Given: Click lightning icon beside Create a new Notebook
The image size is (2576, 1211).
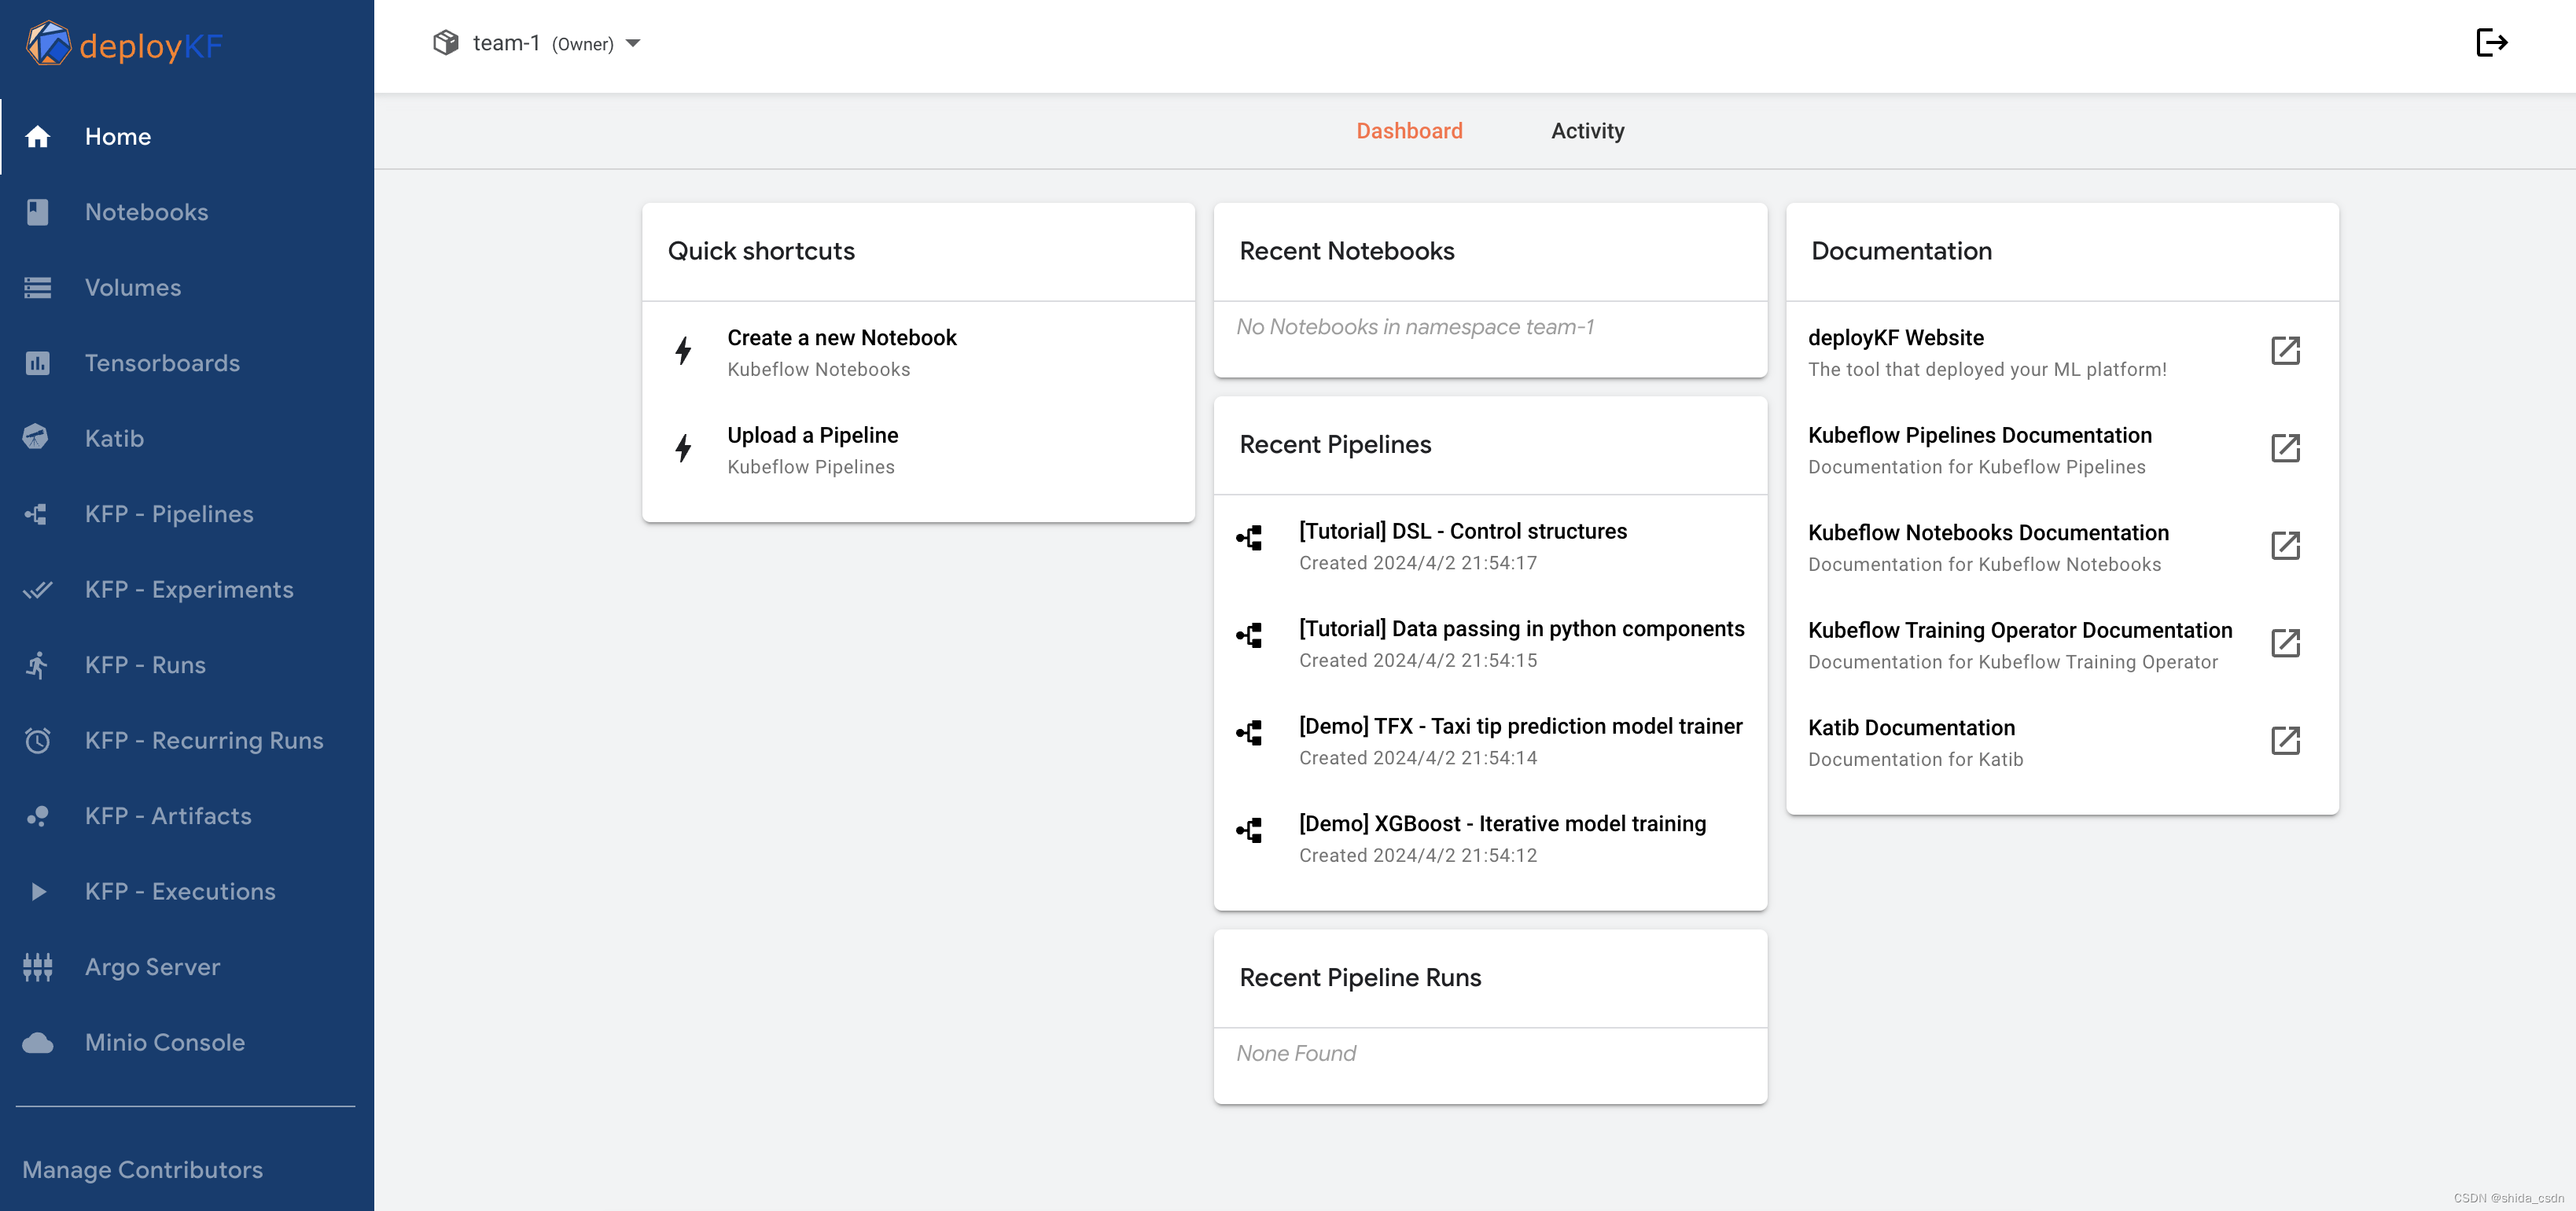Looking at the screenshot, I should [684, 351].
